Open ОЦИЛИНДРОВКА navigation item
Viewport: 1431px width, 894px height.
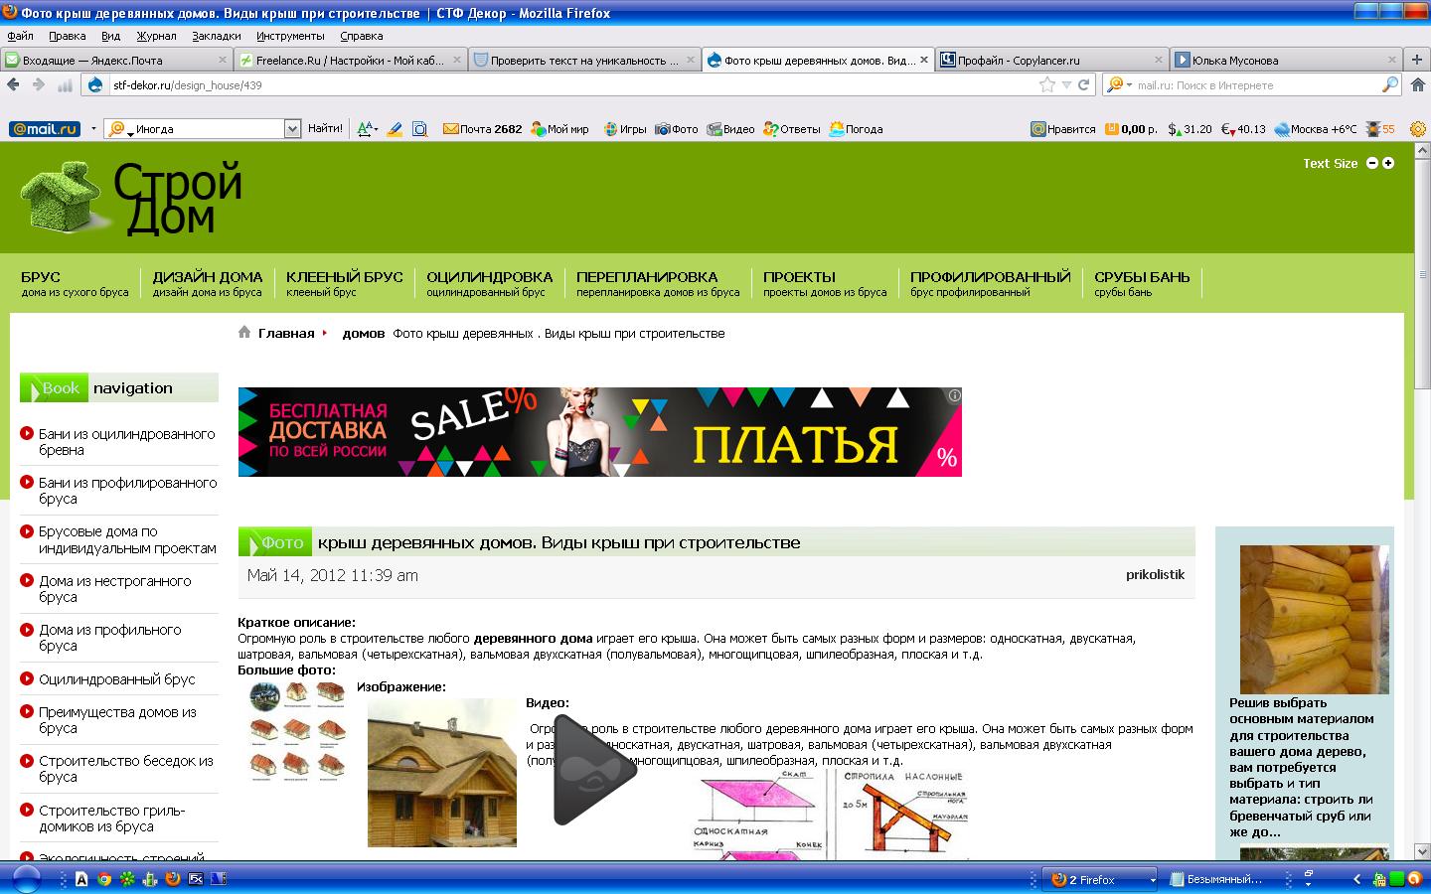(x=490, y=283)
